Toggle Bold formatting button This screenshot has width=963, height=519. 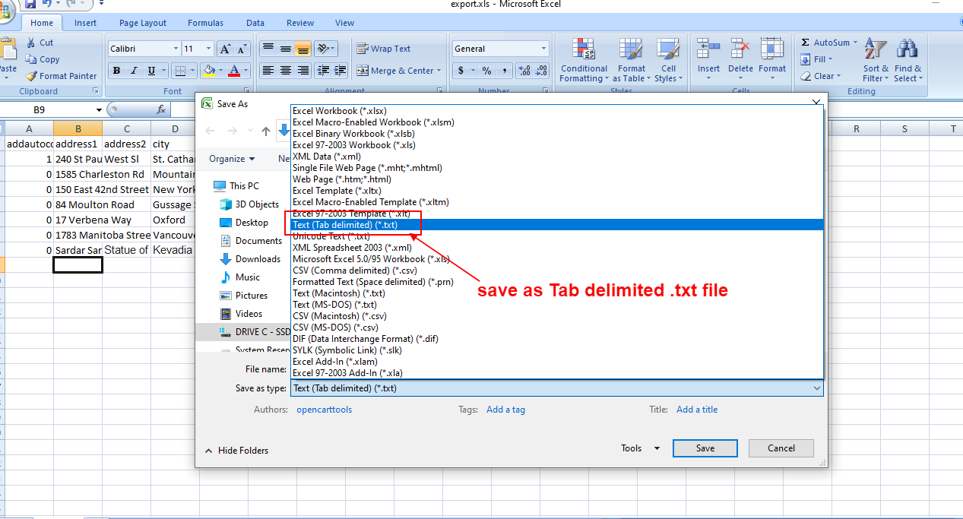pos(116,71)
